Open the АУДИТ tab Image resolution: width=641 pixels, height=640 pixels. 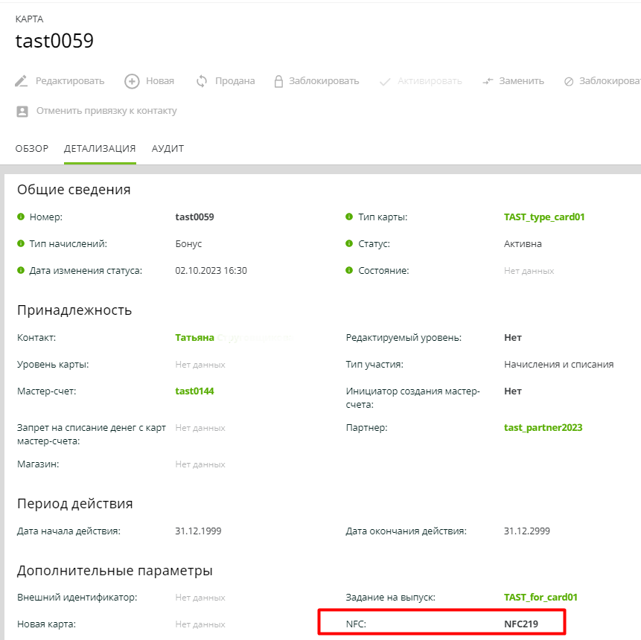point(168,149)
